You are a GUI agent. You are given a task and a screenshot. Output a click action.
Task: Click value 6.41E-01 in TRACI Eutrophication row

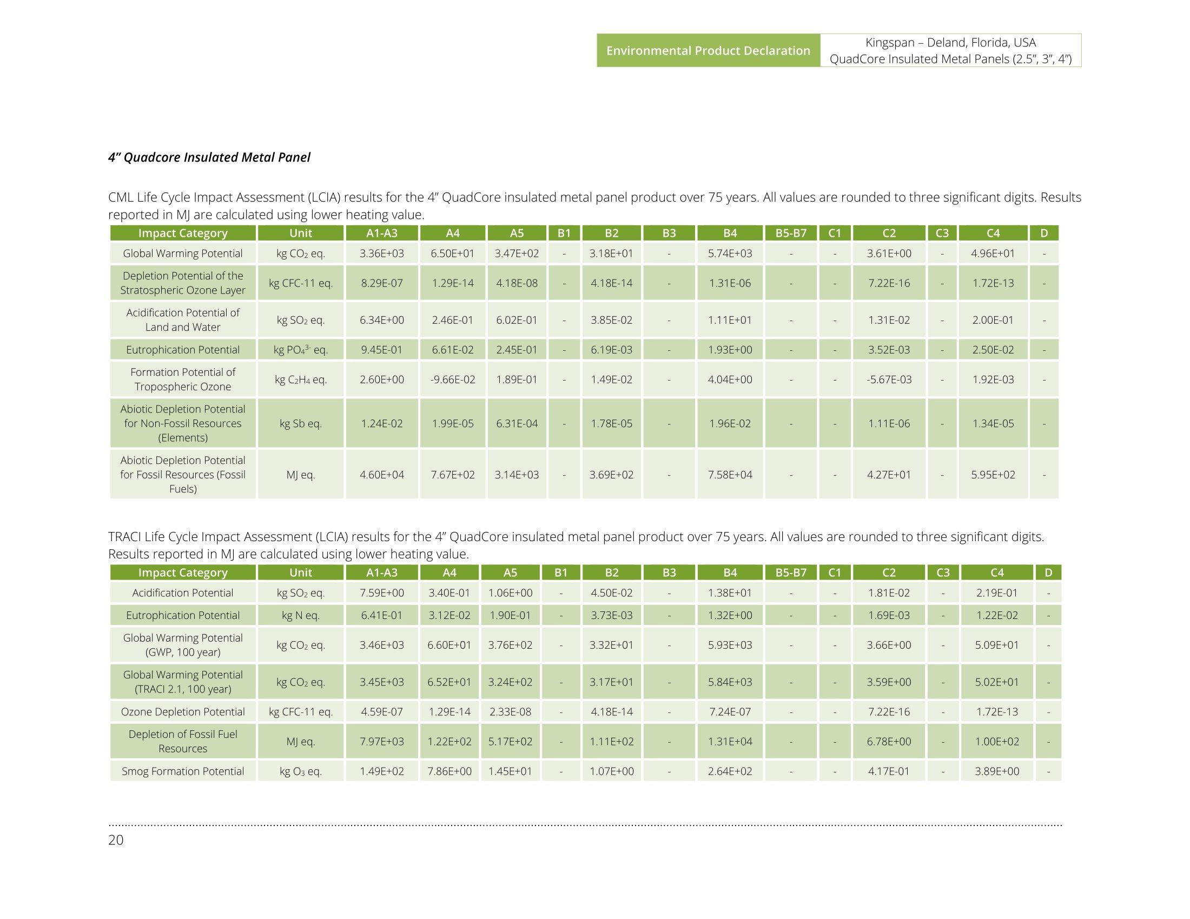tap(382, 615)
